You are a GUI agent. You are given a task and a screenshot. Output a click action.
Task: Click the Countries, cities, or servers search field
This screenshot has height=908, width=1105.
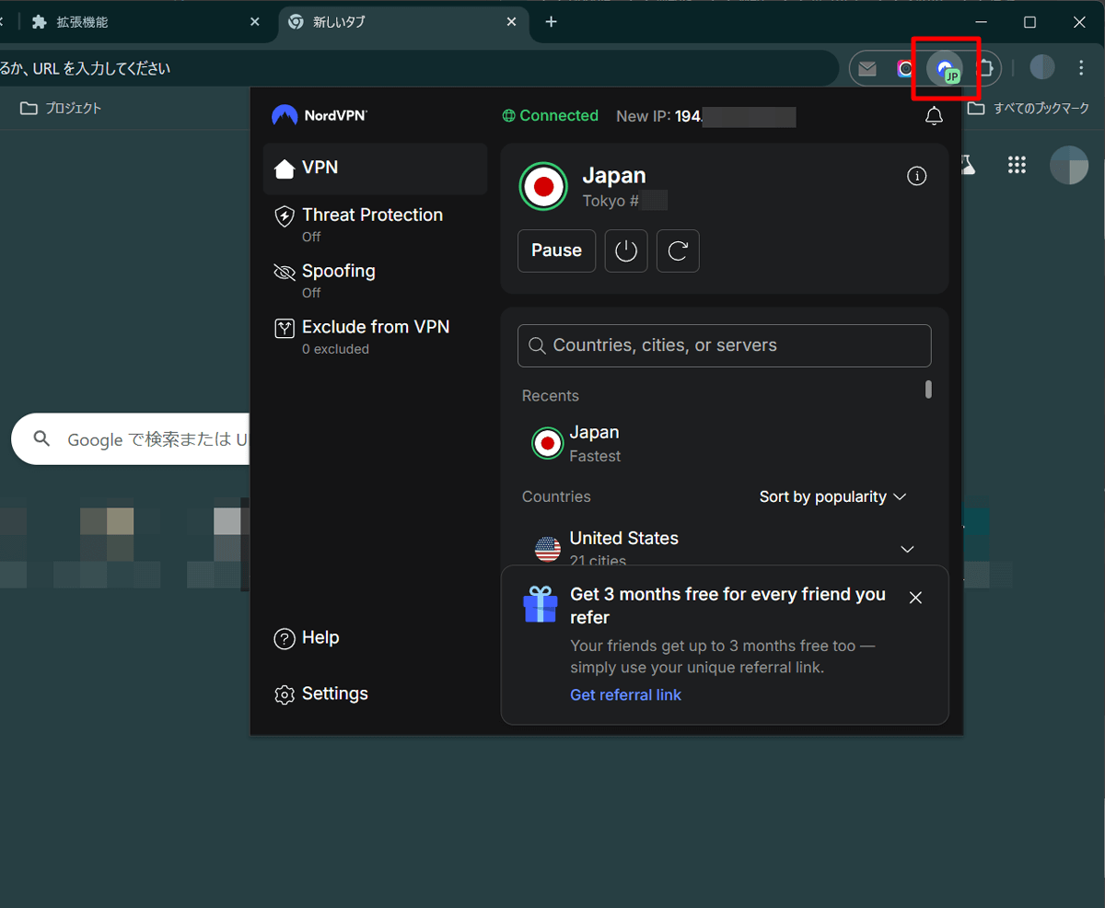[x=724, y=345]
